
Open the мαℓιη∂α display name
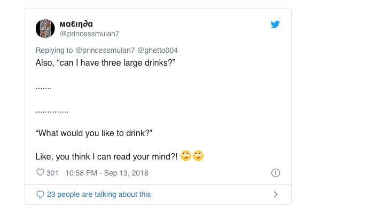(x=76, y=24)
